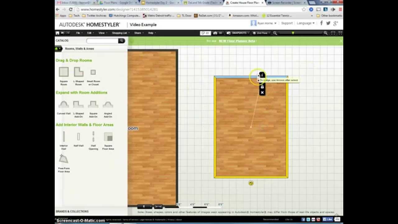Open Other bookmarks folder

click(329, 16)
